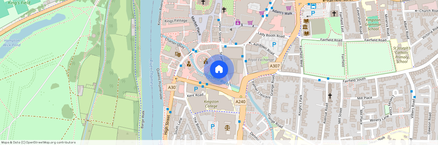Viewport: 438px width, 145px height.
Task: Select the library book icon above the museum
Action: (x=306, y=21)
